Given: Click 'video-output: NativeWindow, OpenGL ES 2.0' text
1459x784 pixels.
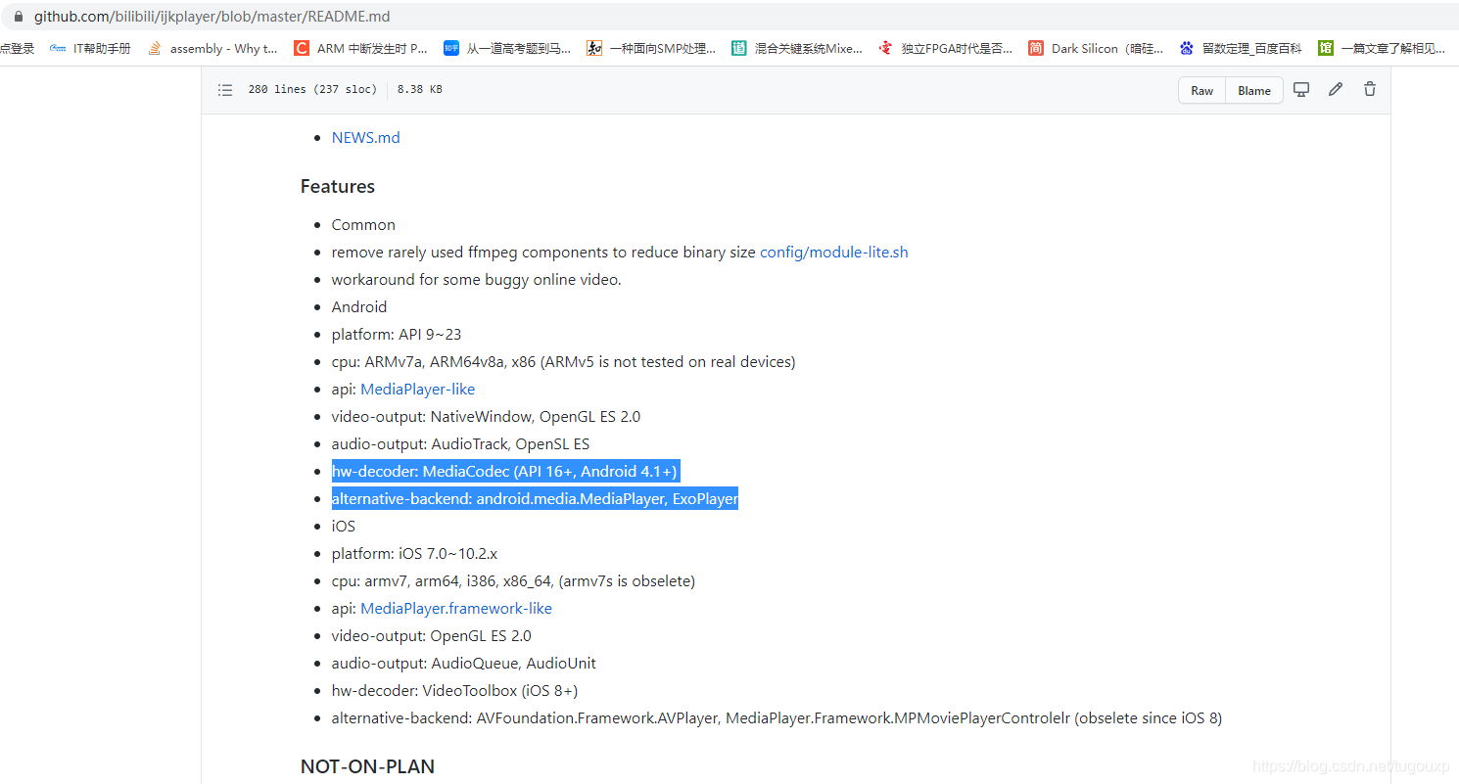Looking at the screenshot, I should coord(486,416).
